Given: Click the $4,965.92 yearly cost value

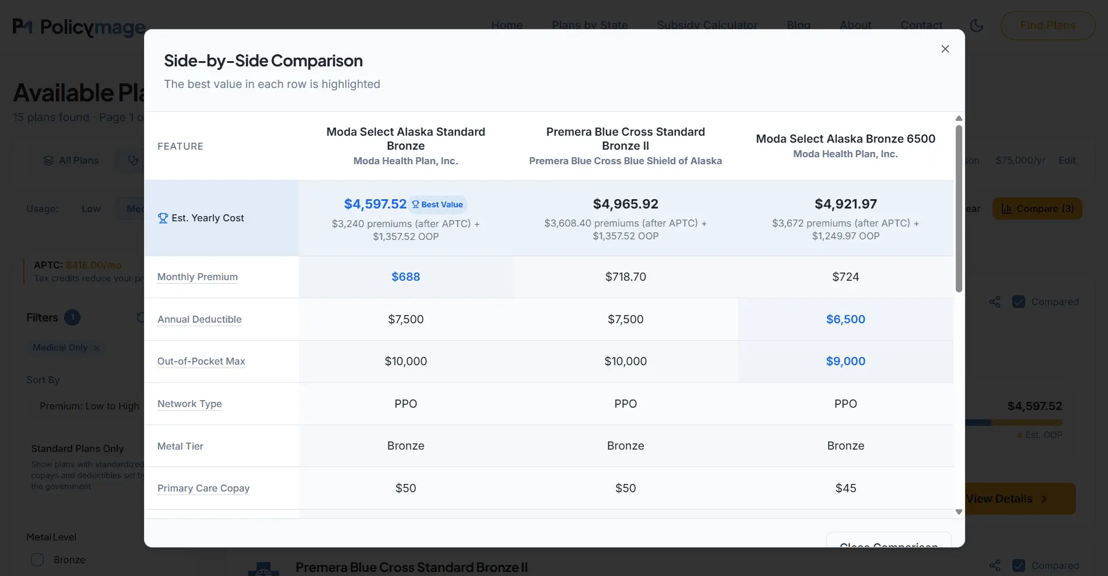Looking at the screenshot, I should click(x=626, y=204).
